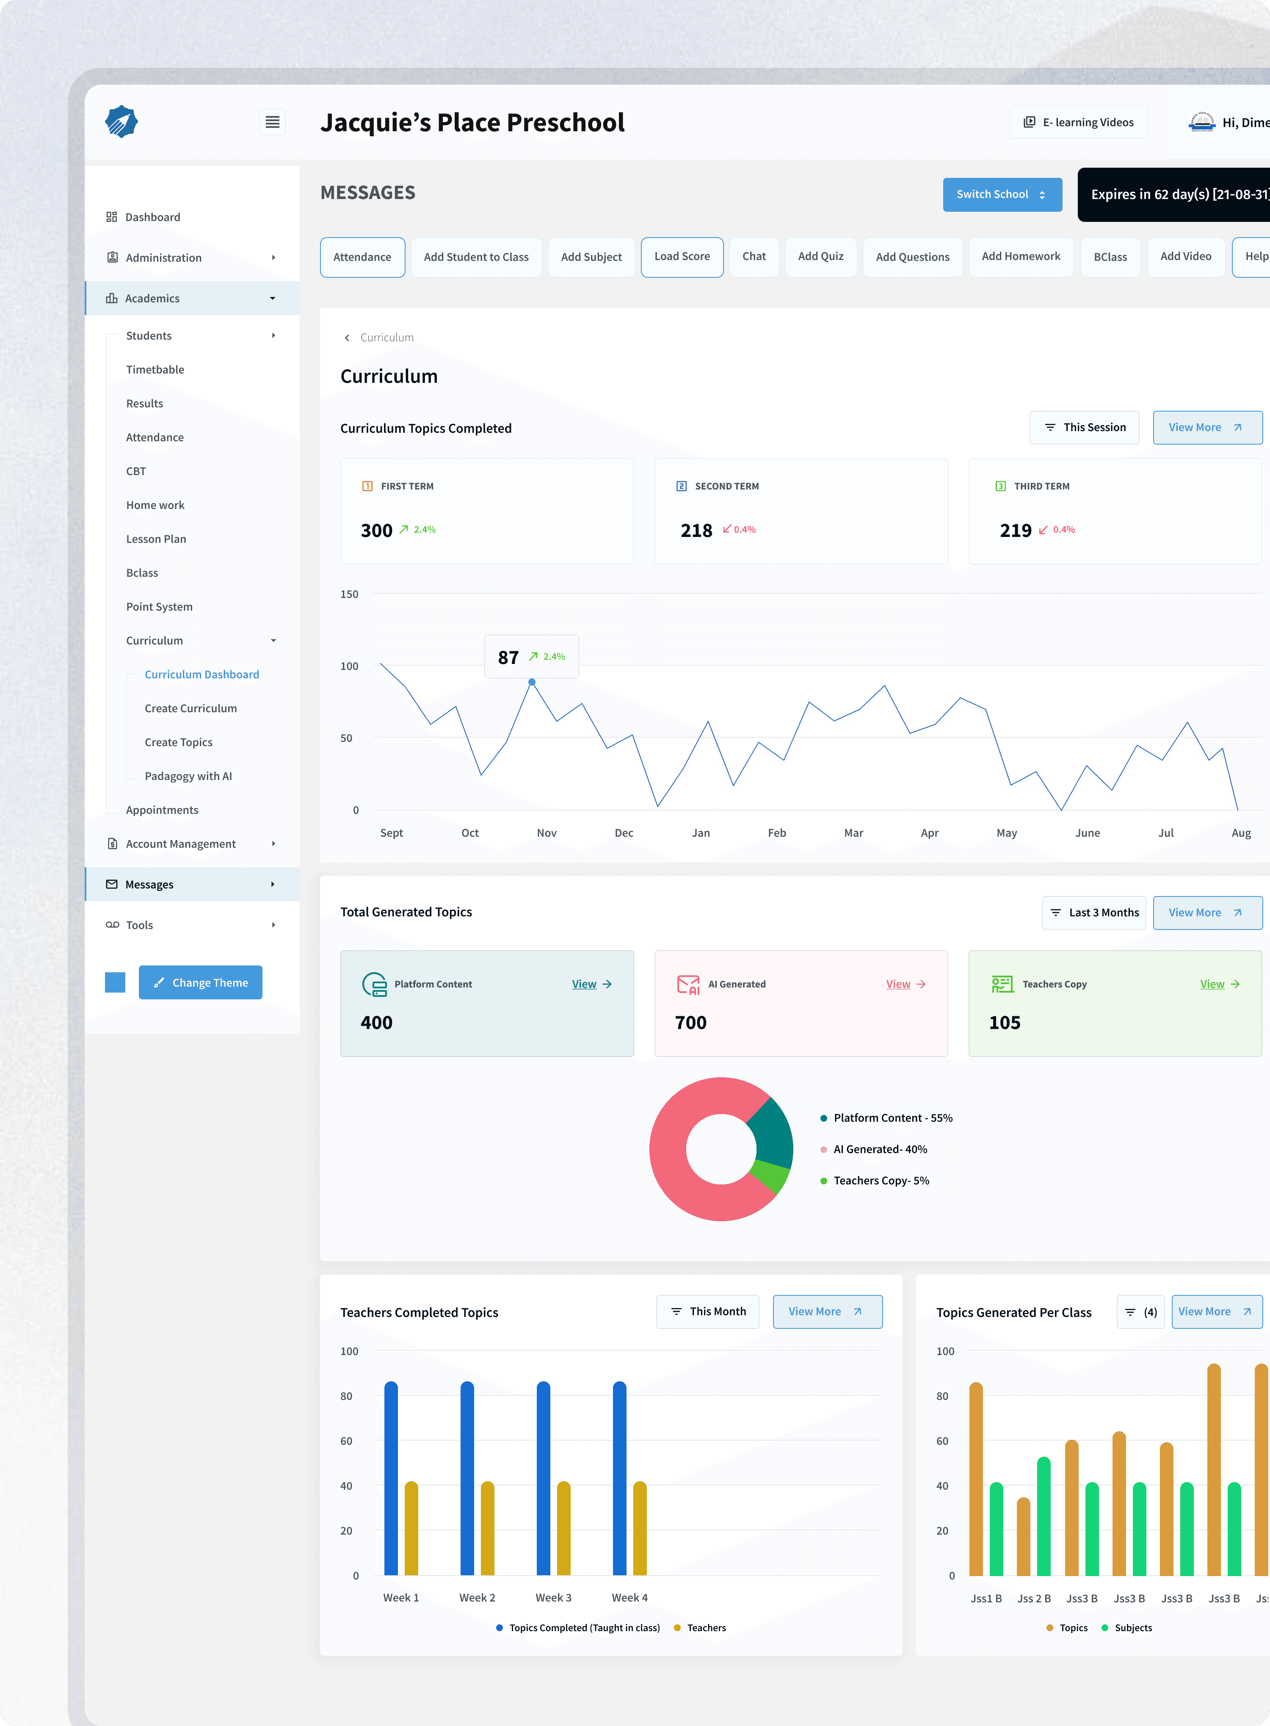Viewport: 1270px width, 1726px height.
Task: Click the Platform Content card icon
Action: [x=374, y=984]
